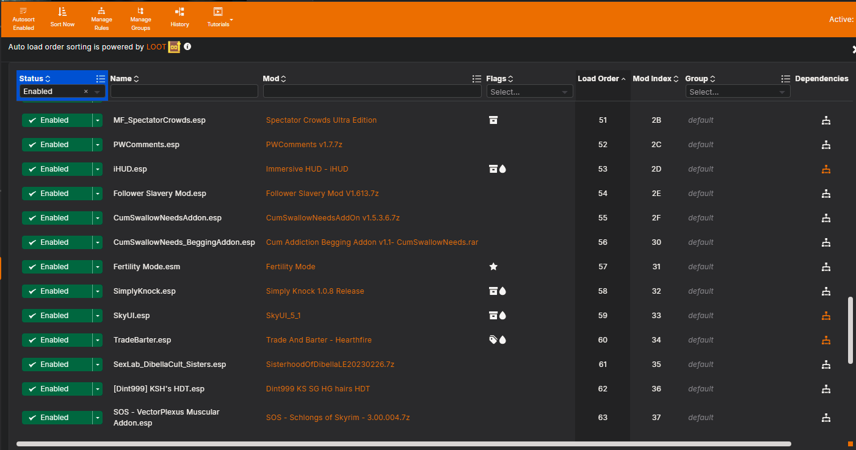
Task: Click the archive flag icon on SimplyKnock.esp row
Action: [493, 291]
